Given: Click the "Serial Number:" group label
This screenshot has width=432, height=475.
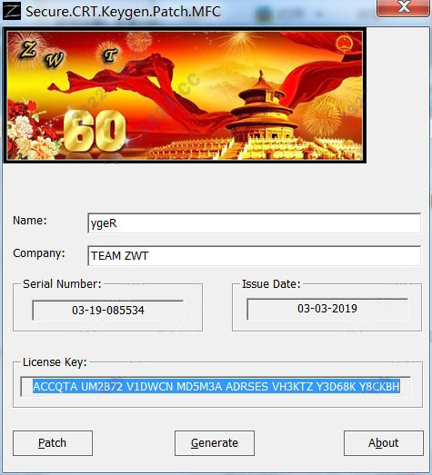Looking at the screenshot, I should tap(62, 284).
